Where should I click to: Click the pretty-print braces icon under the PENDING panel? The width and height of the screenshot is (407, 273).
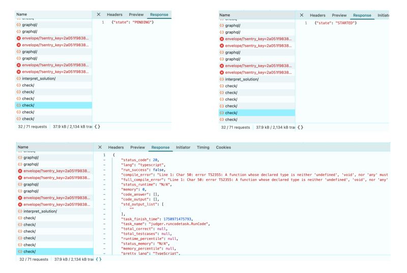tap(97, 127)
